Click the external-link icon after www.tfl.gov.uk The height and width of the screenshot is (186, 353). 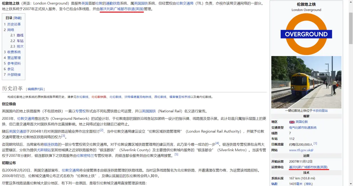pos(312,150)
